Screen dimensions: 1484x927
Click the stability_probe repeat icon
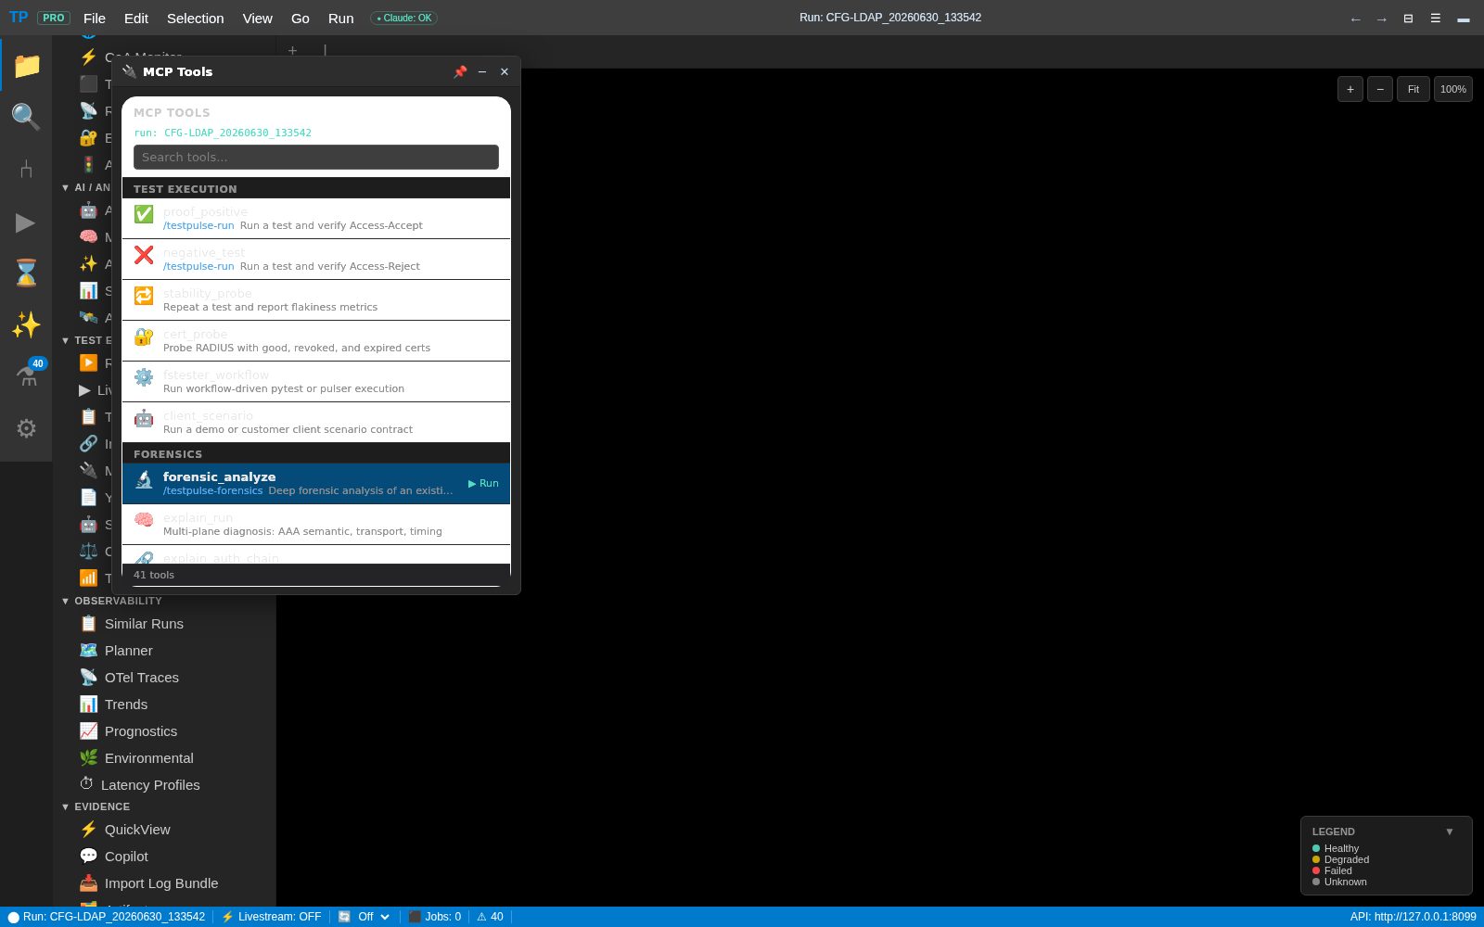(144, 296)
